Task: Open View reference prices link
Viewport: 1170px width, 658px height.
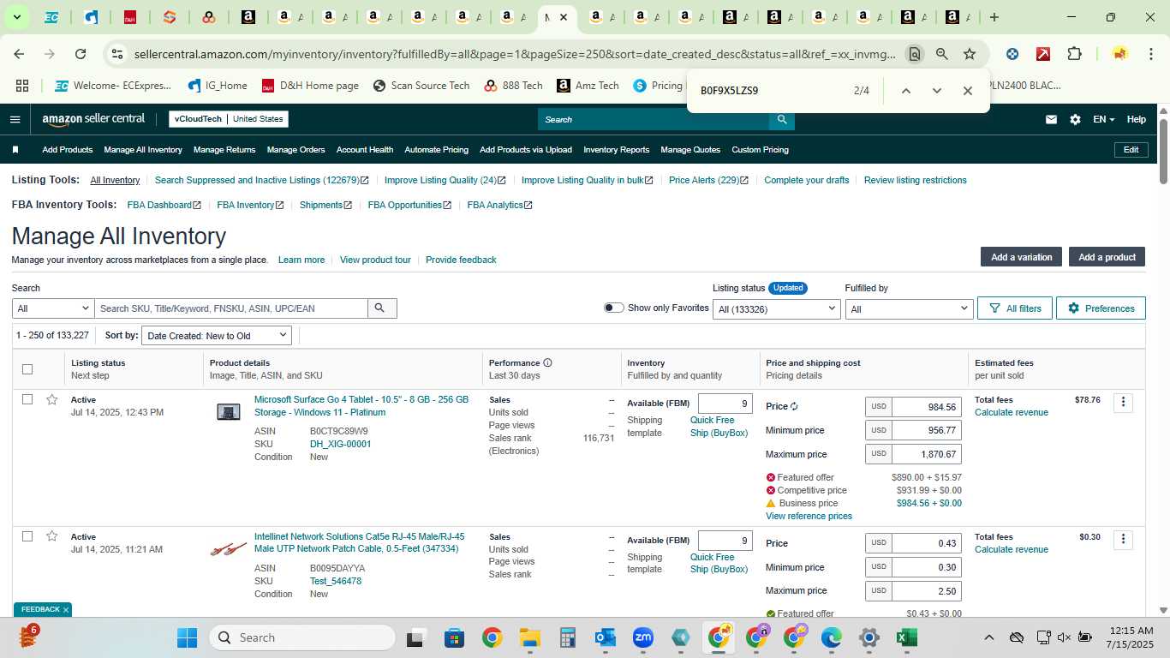Action: click(809, 516)
